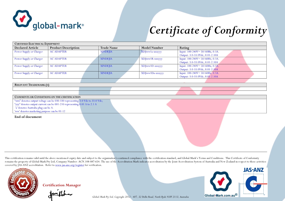The height and width of the screenshot is (201, 285).
Task: Click the Certification Manager label
Action: pos(62,185)
